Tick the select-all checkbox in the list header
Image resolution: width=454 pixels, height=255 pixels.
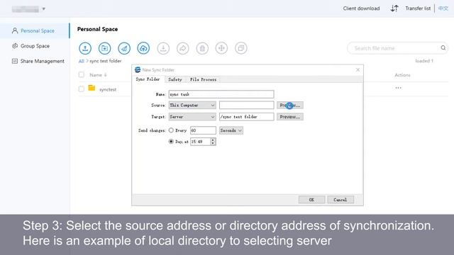82,75
